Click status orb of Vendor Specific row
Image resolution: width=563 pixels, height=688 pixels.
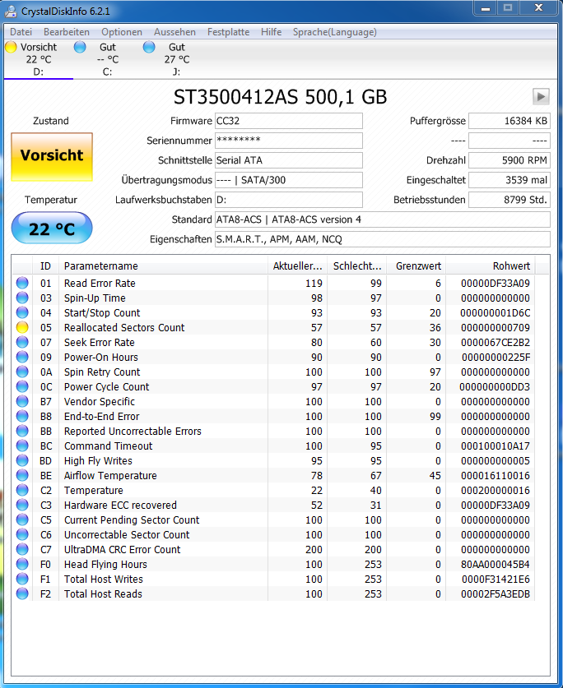[22, 401]
